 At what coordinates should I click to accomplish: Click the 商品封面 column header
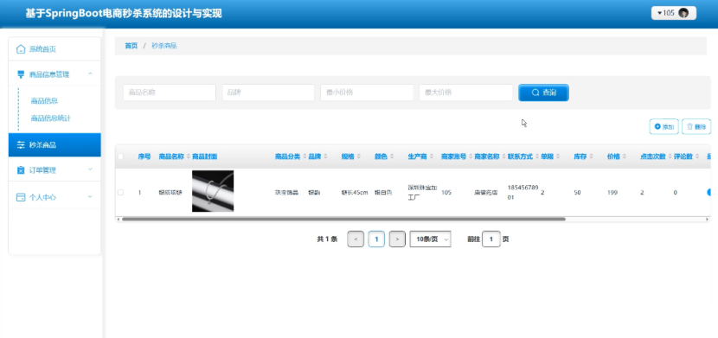[x=205, y=156]
